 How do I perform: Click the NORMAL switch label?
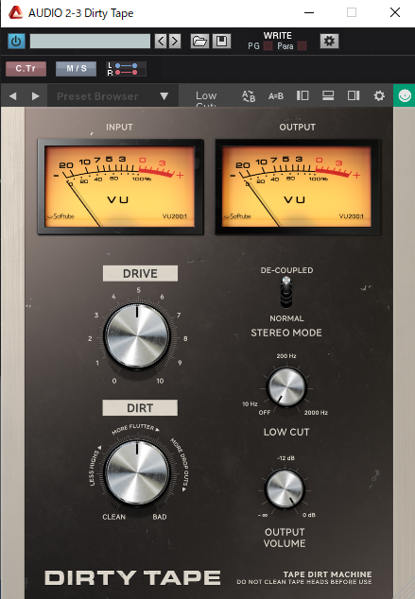click(x=286, y=318)
